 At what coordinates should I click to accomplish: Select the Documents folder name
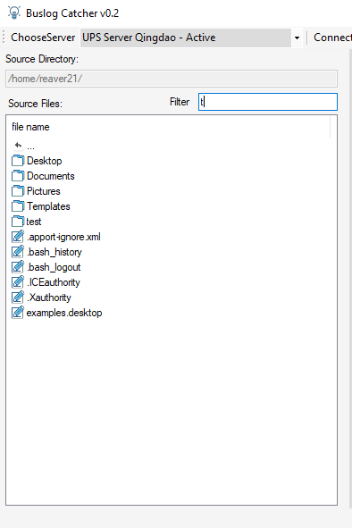pyautogui.click(x=51, y=176)
